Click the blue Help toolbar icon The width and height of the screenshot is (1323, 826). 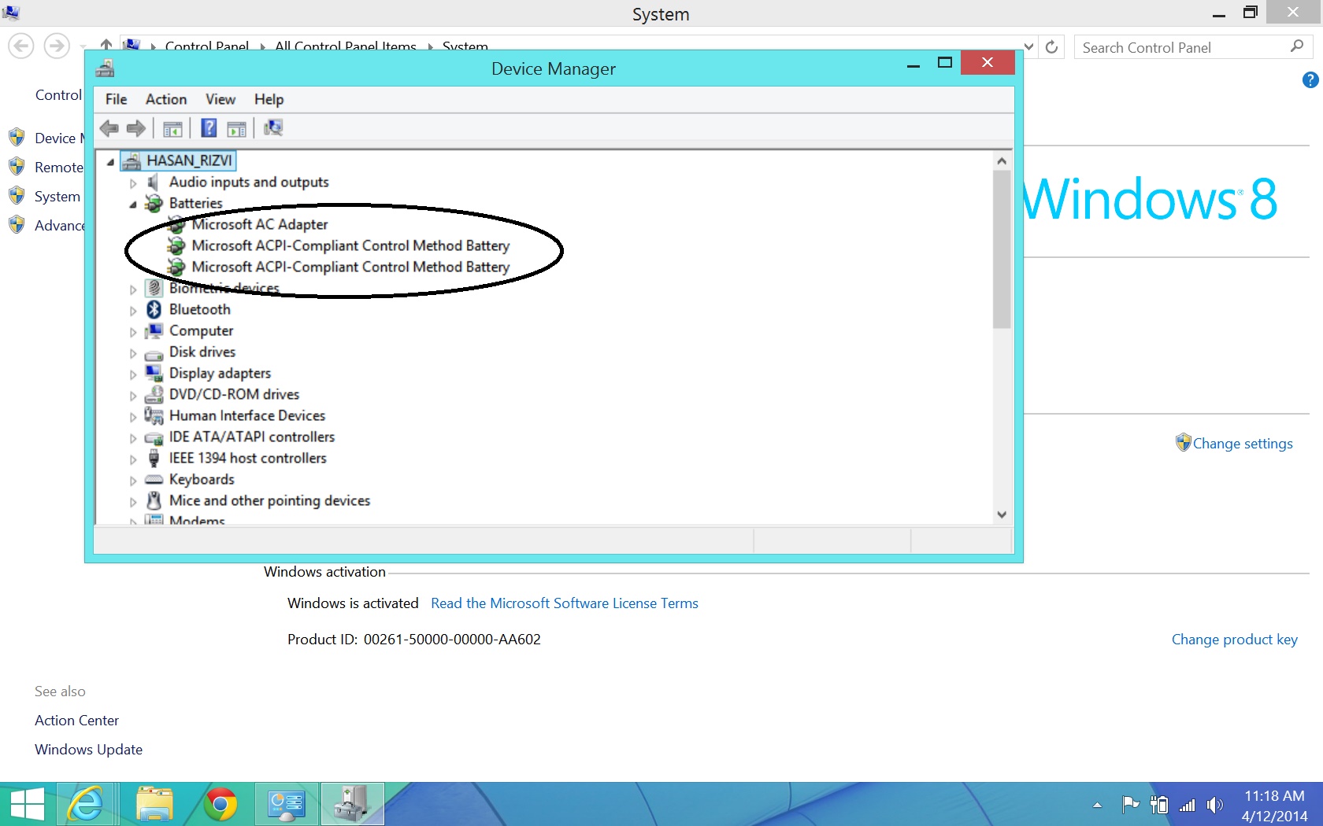pos(209,127)
